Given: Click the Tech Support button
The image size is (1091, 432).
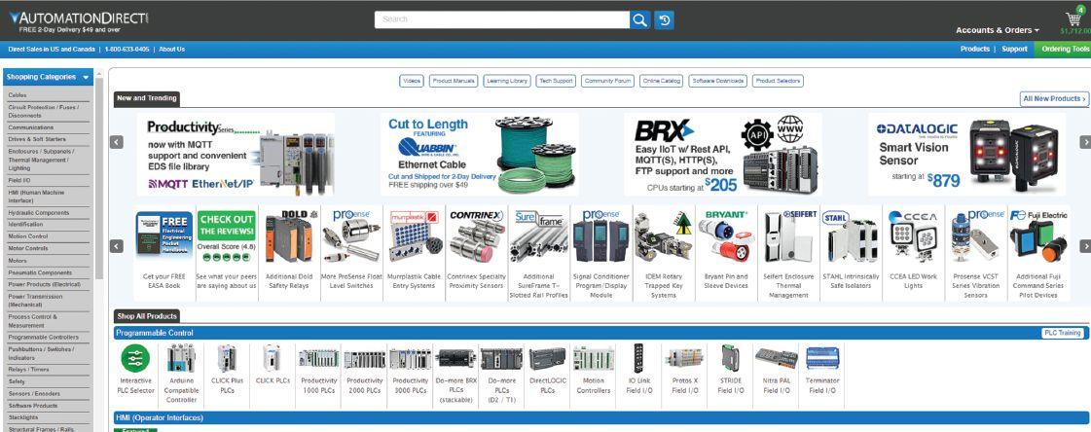Looking at the screenshot, I should click(x=557, y=81).
